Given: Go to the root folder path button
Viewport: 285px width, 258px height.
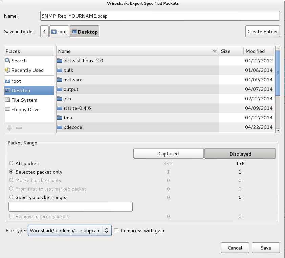Looking at the screenshot, I should 59,32.
